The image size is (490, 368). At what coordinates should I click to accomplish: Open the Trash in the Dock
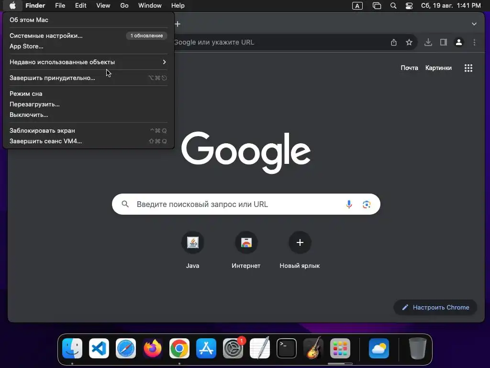tap(417, 348)
